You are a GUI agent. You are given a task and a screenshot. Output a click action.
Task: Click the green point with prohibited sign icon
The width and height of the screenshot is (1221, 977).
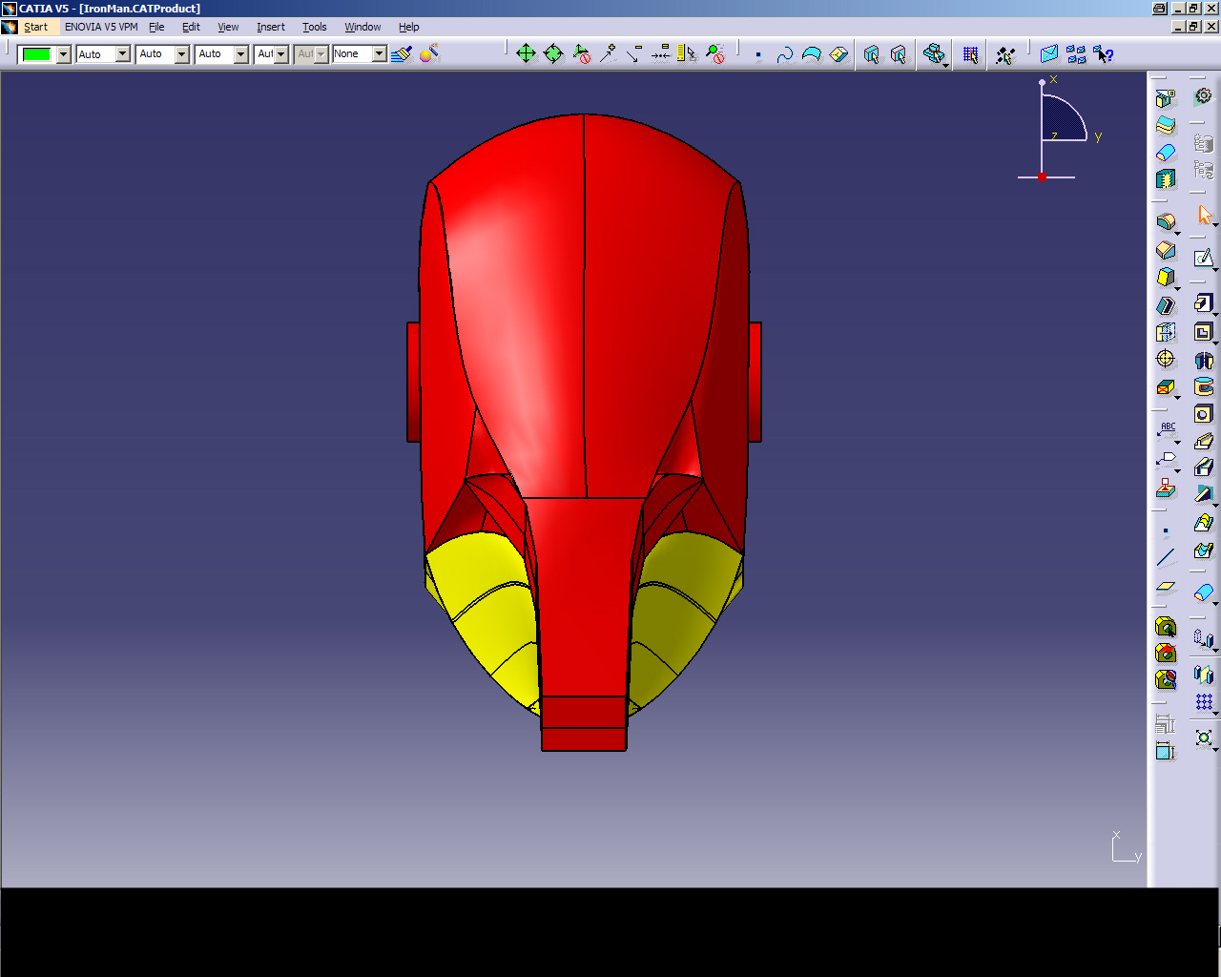tap(714, 54)
